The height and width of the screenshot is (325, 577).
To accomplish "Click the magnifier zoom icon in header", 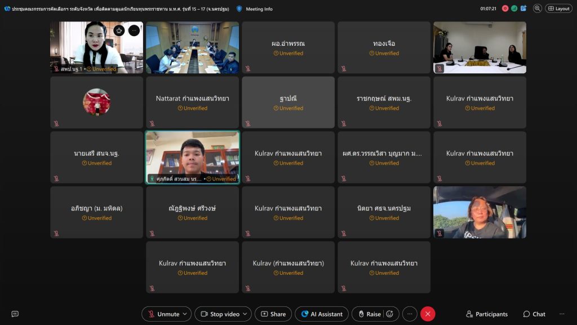I will [x=537, y=8].
